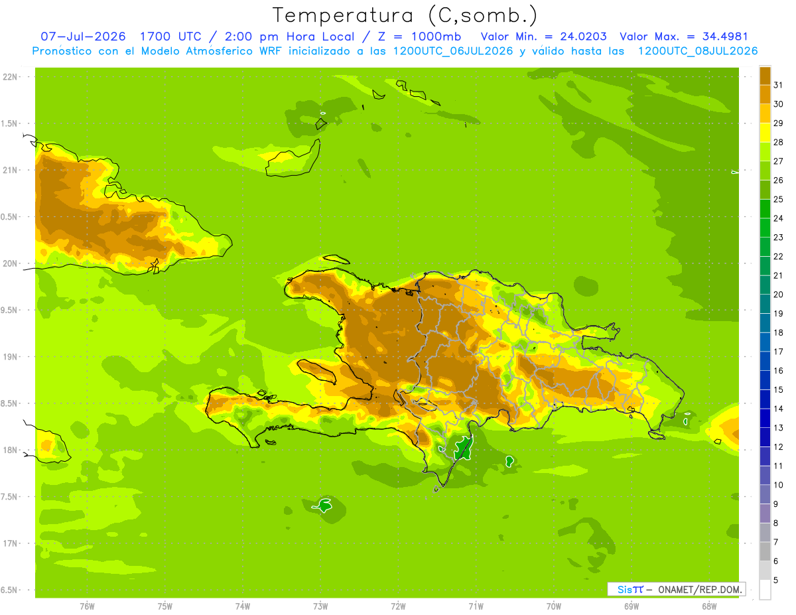
Task: Click the '9.5N' latitude label
Action: [x=10, y=310]
